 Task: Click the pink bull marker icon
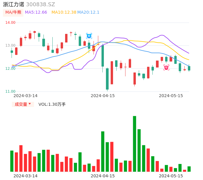[x=166, y=67]
